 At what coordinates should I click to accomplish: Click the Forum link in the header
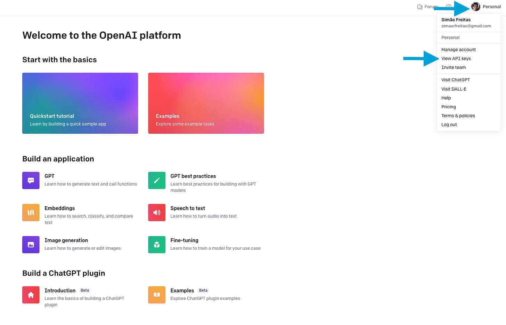pos(431,7)
